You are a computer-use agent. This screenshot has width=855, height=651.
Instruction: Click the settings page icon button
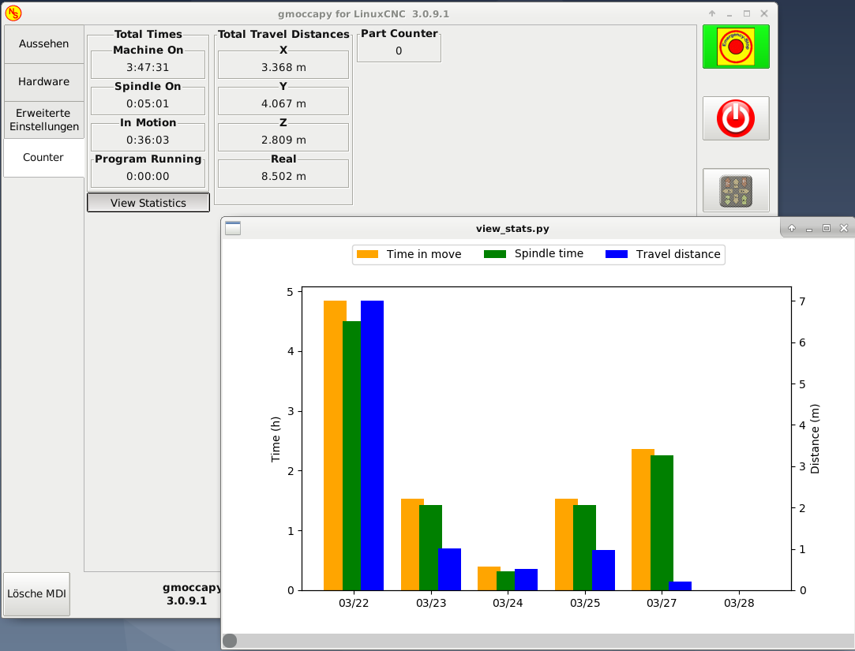coord(736,190)
